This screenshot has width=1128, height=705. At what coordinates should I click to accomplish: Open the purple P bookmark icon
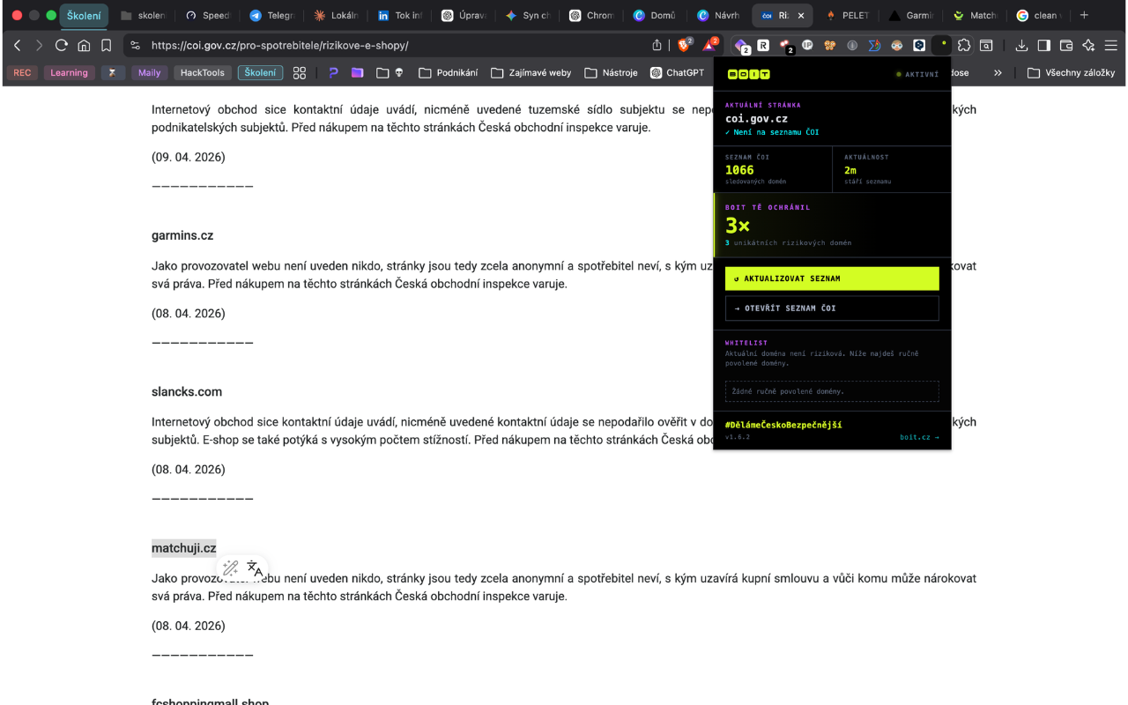pyautogui.click(x=333, y=72)
